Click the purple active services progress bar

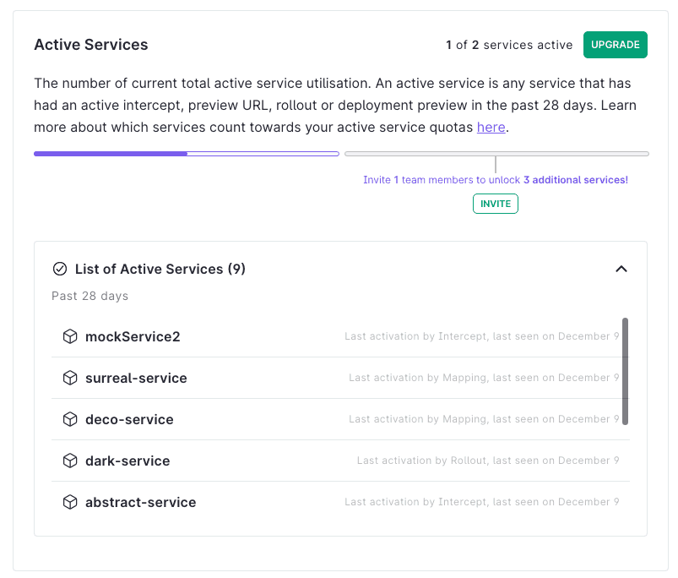pos(187,154)
